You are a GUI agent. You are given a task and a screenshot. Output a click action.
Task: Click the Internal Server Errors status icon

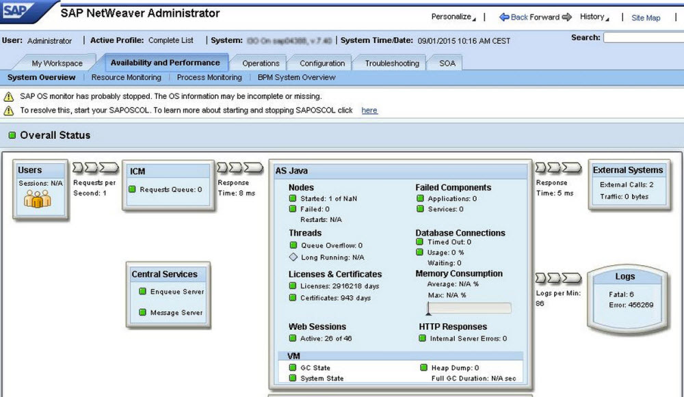coord(422,338)
